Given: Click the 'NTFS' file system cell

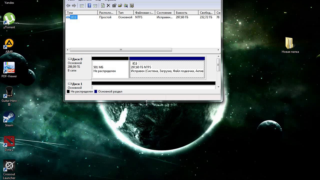Looking at the screenshot, I should 139,17.
